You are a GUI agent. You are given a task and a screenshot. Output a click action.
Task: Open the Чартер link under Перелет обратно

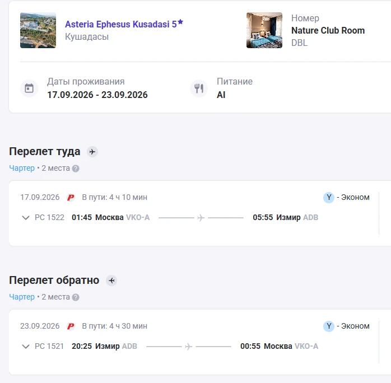tap(22, 297)
